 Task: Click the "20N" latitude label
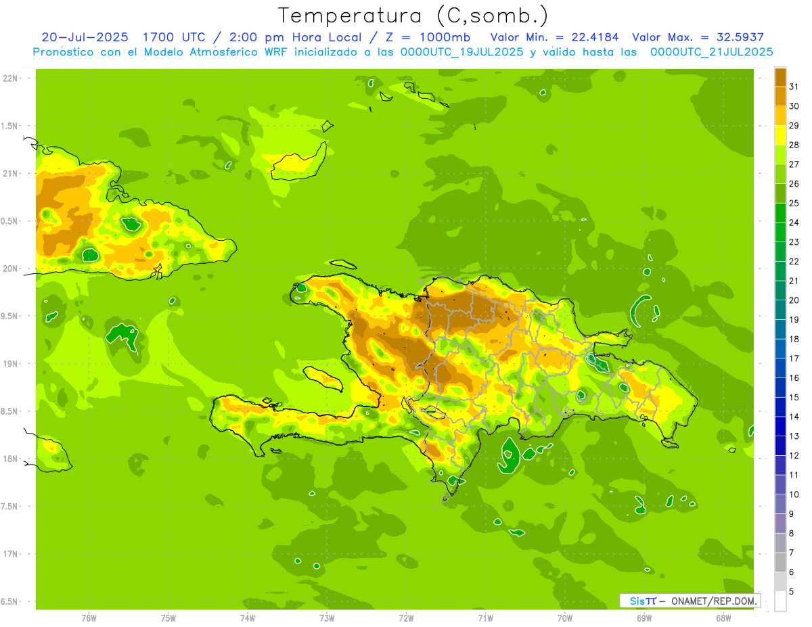point(10,269)
